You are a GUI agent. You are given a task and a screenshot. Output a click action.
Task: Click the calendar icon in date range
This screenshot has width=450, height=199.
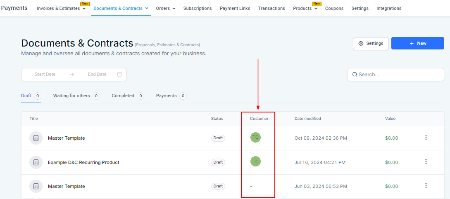[119, 75]
